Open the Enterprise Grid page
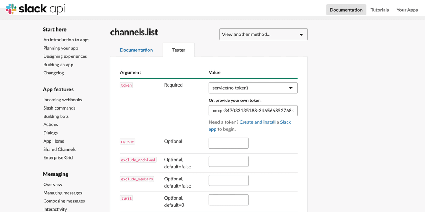The height and width of the screenshot is (212, 425). (x=58, y=157)
